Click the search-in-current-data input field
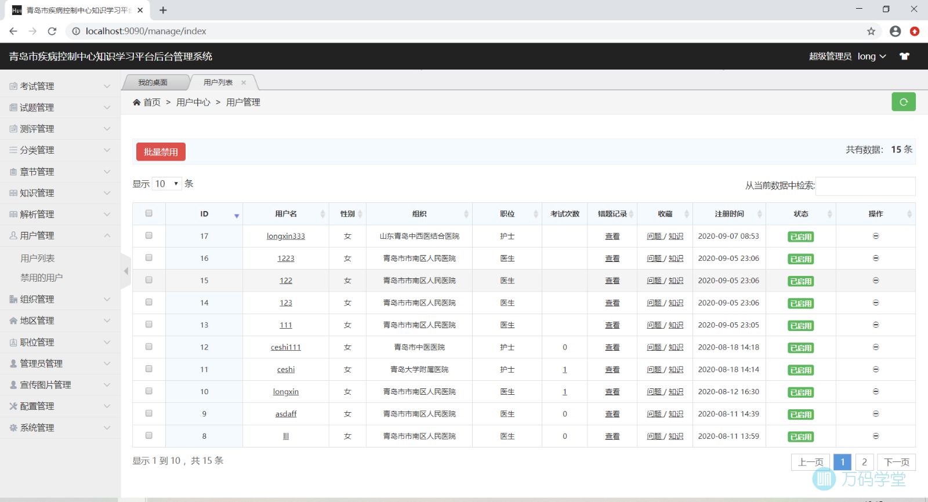The height and width of the screenshot is (502, 928). point(865,186)
